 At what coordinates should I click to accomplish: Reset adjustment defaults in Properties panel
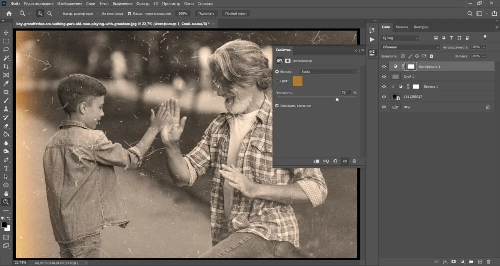click(335, 161)
